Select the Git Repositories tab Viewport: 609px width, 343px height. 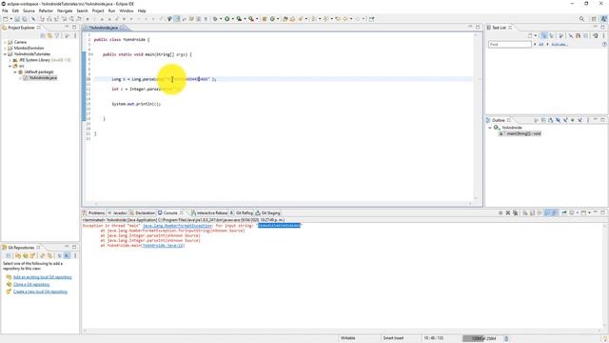click(x=21, y=248)
